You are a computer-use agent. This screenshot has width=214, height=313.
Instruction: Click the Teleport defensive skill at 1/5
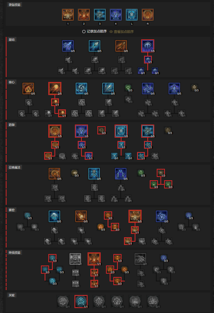81,131
